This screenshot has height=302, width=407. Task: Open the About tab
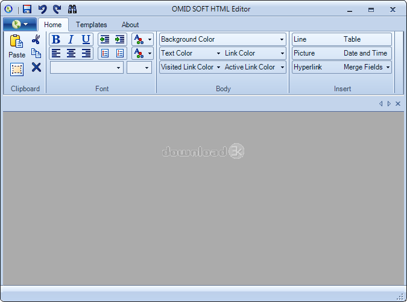[x=130, y=25]
